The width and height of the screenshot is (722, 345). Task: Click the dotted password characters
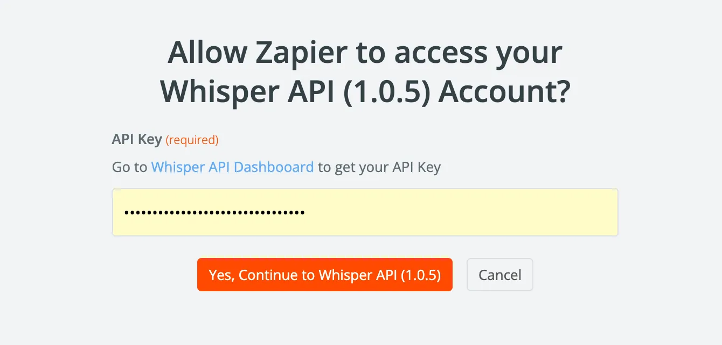(x=214, y=212)
